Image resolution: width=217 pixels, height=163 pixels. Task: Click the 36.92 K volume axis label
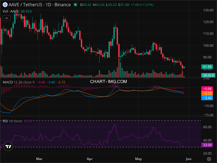tap(208, 76)
